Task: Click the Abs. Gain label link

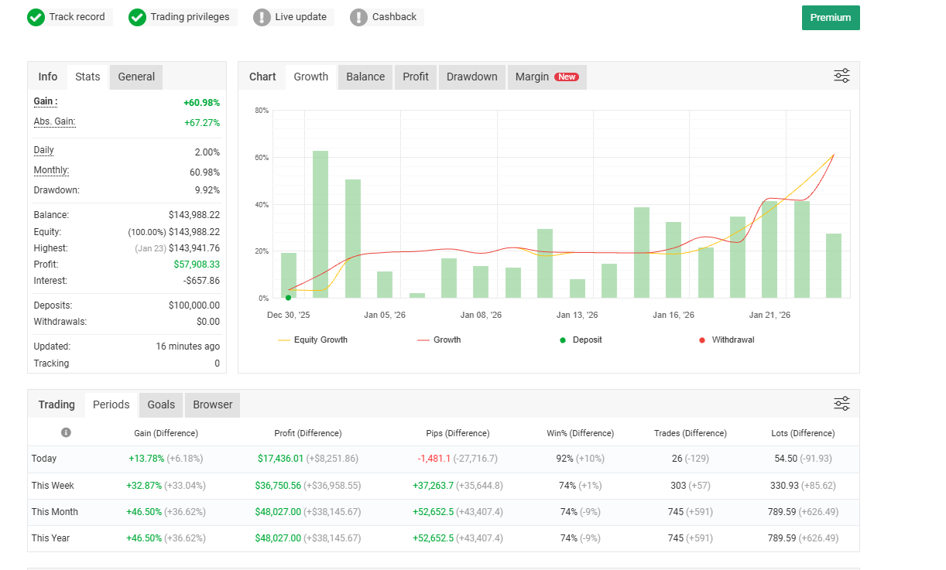Action: point(54,121)
